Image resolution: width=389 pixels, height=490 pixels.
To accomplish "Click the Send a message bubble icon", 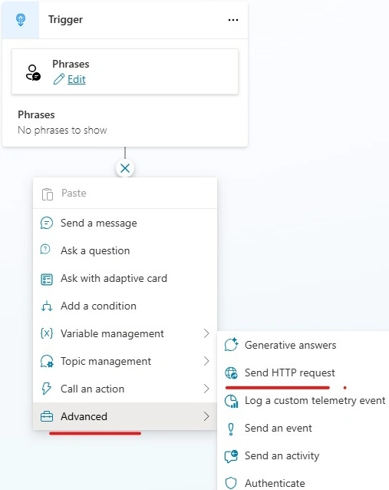I will point(47,223).
